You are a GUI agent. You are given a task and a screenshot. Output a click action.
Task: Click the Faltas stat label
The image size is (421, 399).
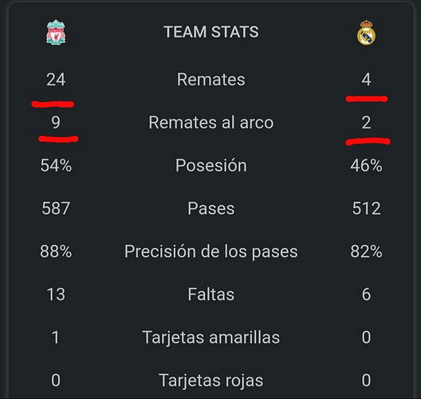pyautogui.click(x=211, y=294)
